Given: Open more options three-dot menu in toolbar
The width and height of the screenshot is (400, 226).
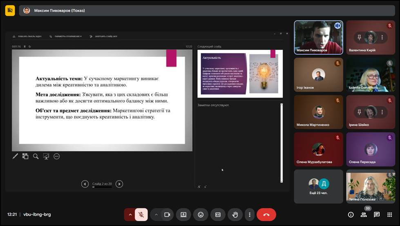Looking at the screenshot, I should click(x=249, y=215).
